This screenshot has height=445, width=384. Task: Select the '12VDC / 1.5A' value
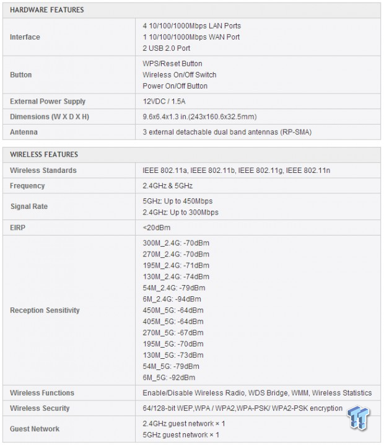[164, 101]
